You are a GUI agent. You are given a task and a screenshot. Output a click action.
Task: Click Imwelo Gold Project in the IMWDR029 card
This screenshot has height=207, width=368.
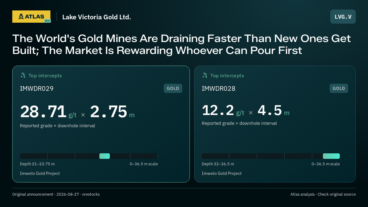coord(40,174)
